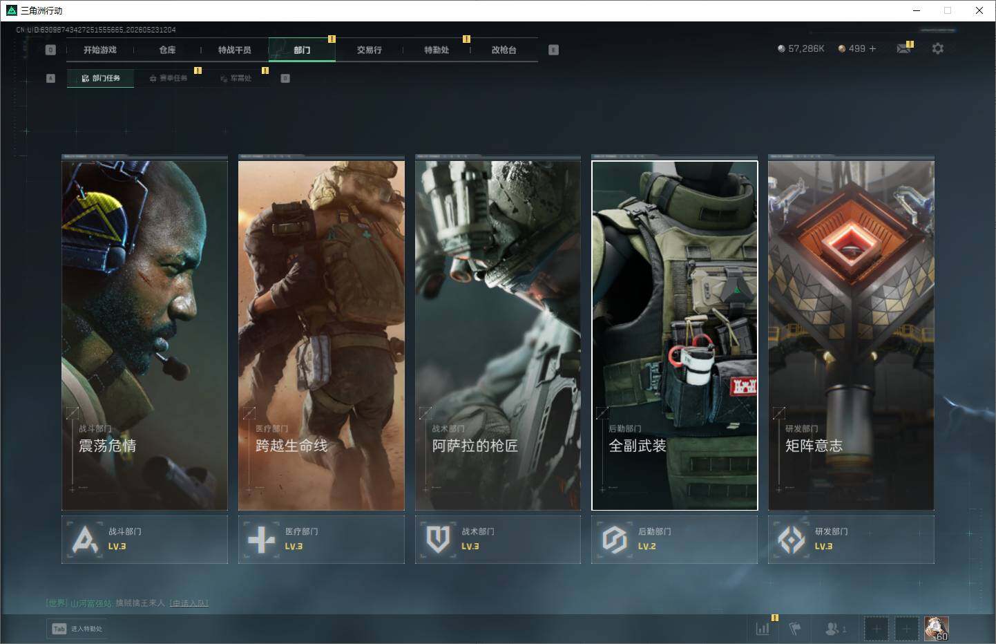Go to the 特战干员 tab
This screenshot has height=644, width=996.
tap(234, 50)
